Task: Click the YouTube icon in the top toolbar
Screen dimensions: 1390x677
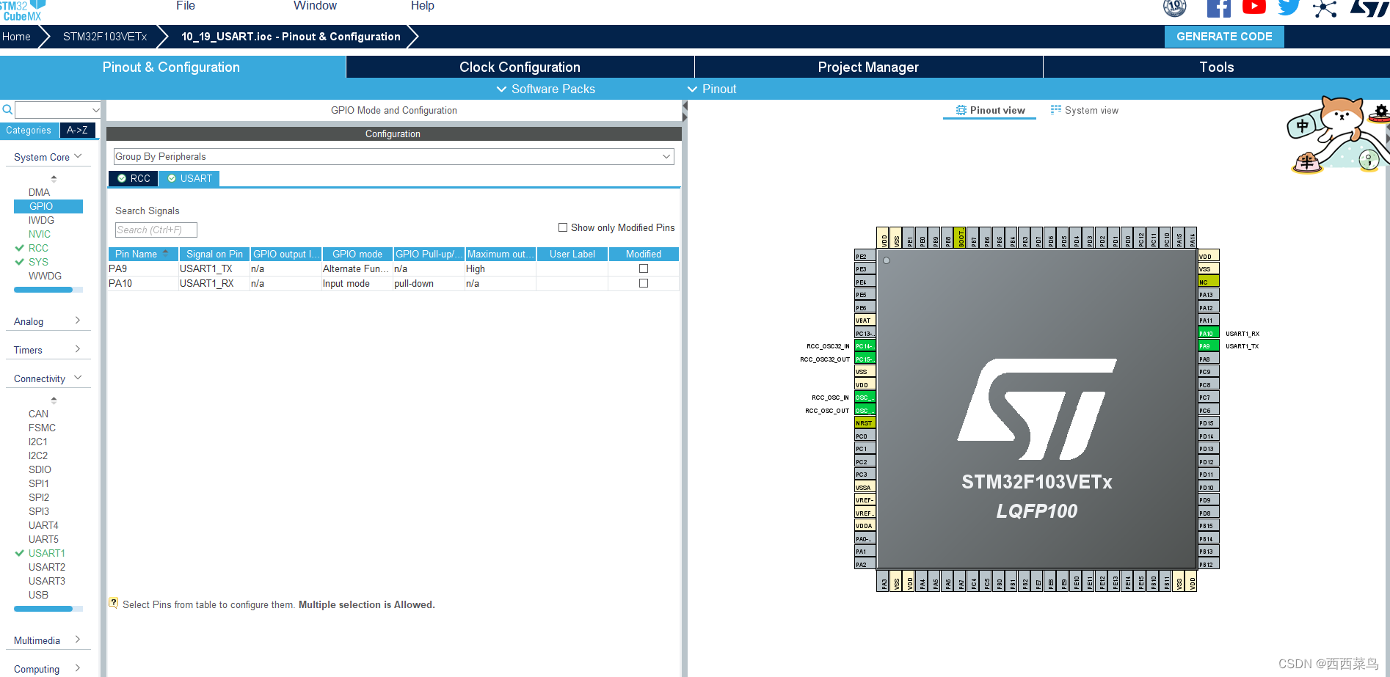Action: coord(1253,7)
